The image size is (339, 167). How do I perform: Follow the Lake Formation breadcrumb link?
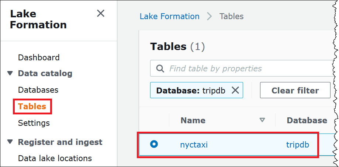tap(169, 17)
